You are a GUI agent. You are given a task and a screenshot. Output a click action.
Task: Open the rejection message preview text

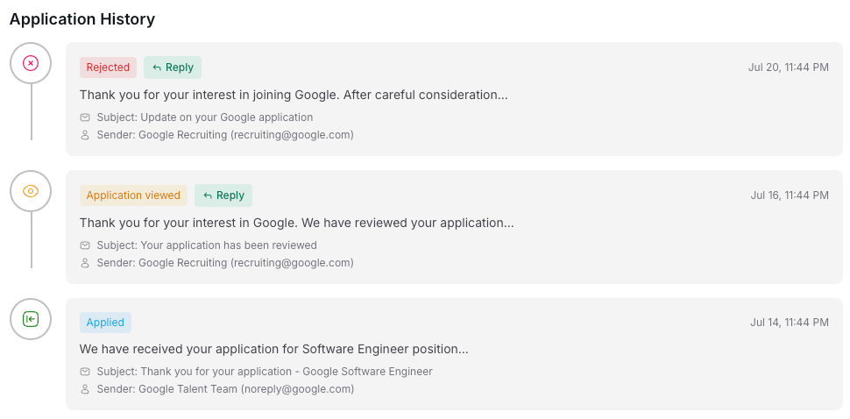click(x=294, y=95)
